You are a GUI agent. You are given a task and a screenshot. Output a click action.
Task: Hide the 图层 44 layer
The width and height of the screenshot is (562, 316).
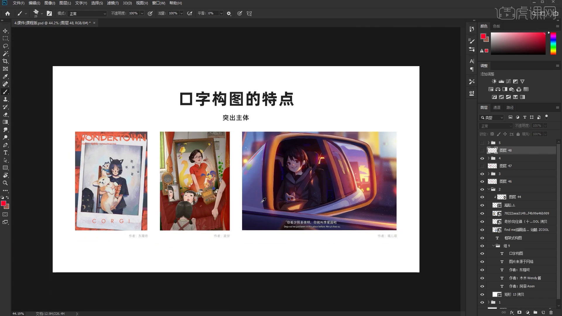(482, 197)
